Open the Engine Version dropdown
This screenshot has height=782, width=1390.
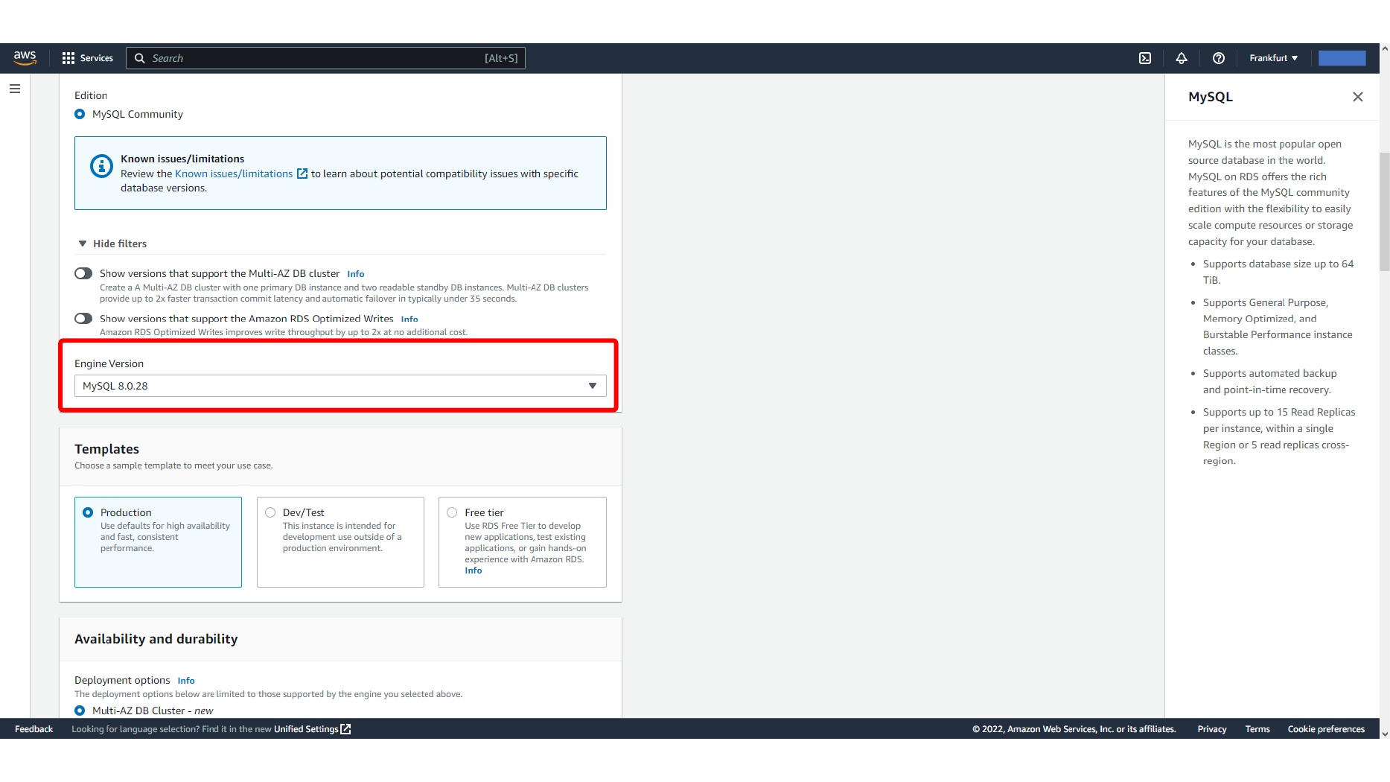(340, 386)
